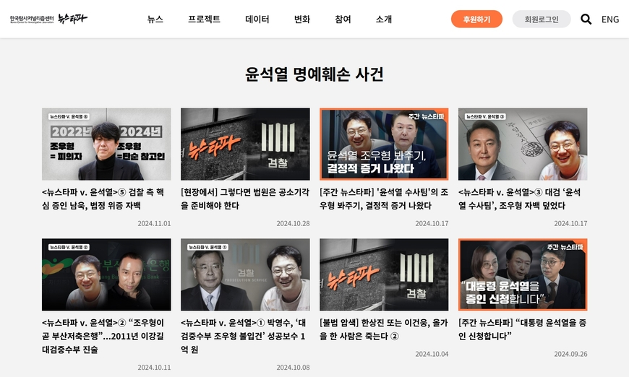629x377 pixels.
Task: Click the 회원로그인 login button
Action: [x=542, y=19]
